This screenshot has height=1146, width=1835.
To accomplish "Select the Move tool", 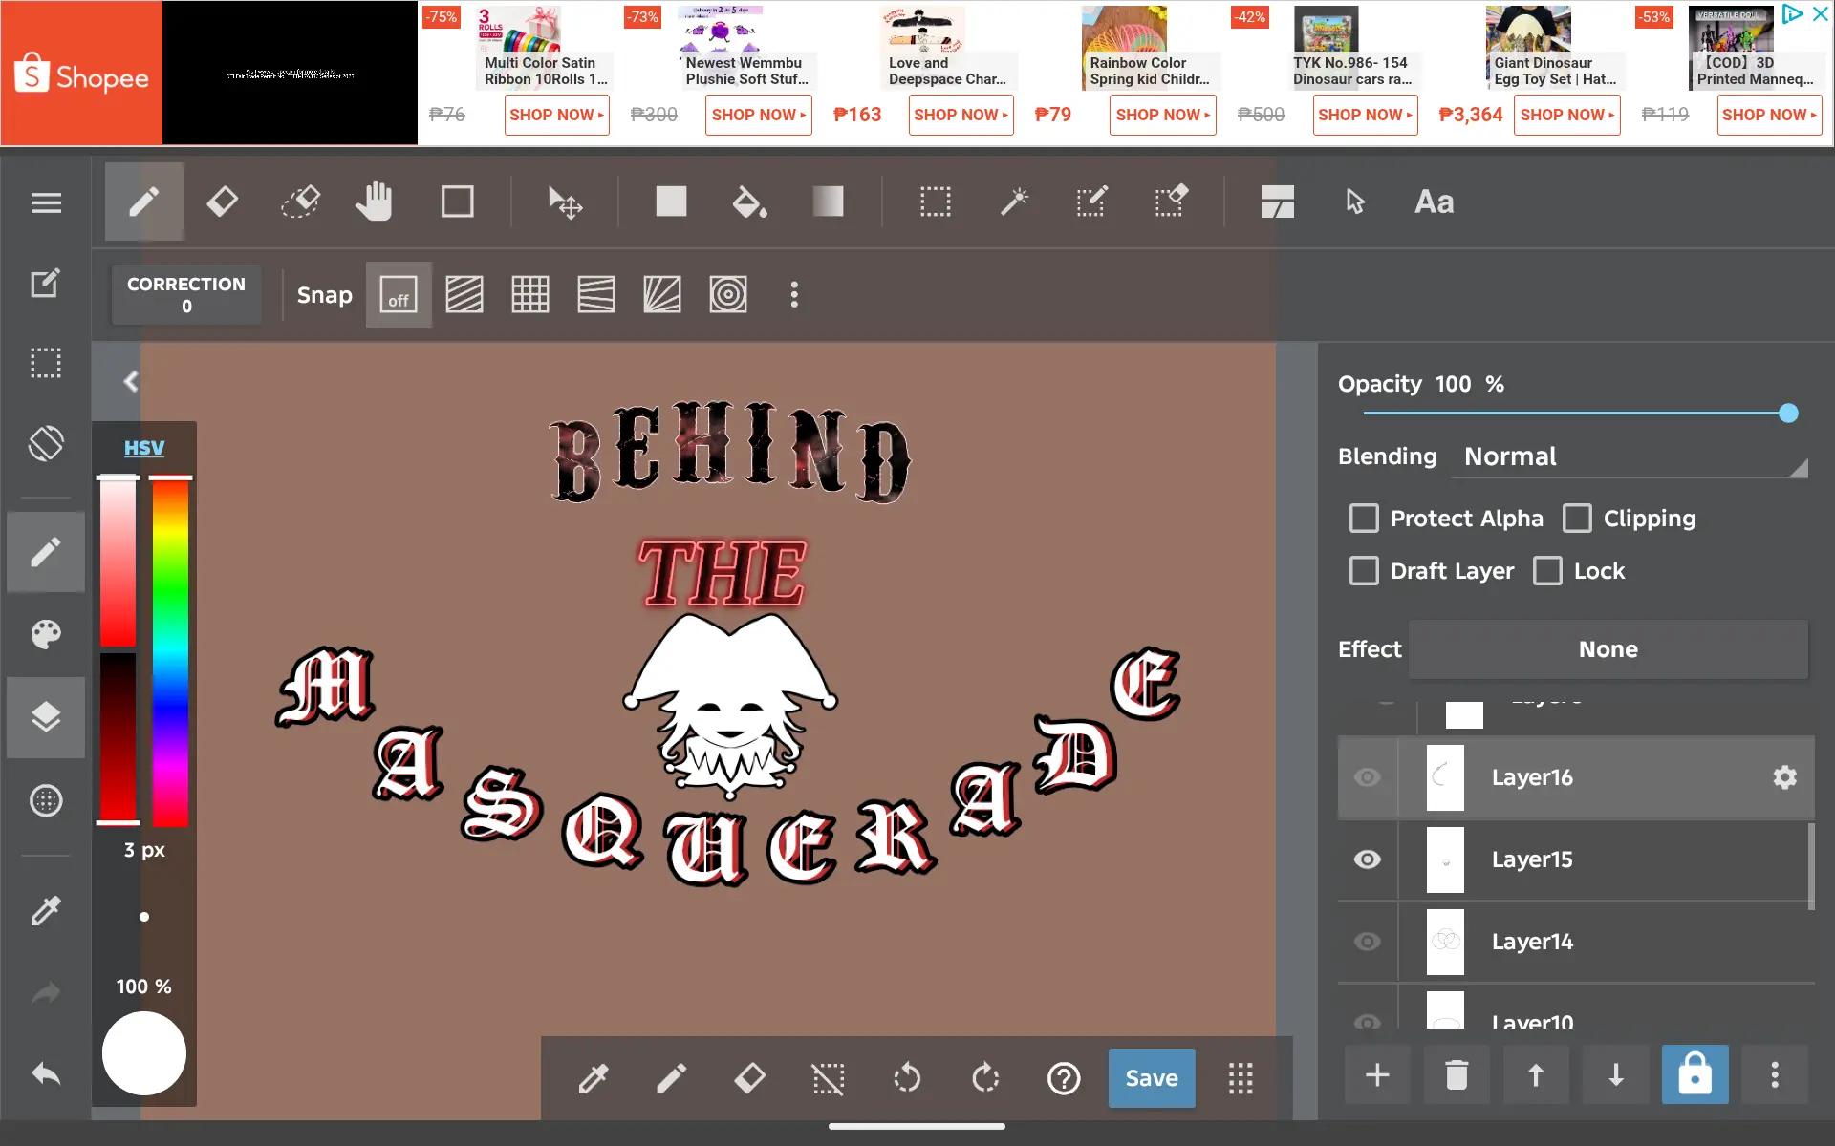I will pyautogui.click(x=565, y=202).
